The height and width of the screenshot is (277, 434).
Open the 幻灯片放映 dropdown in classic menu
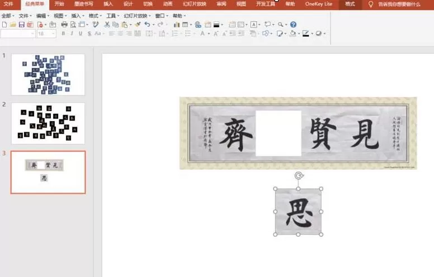point(137,16)
